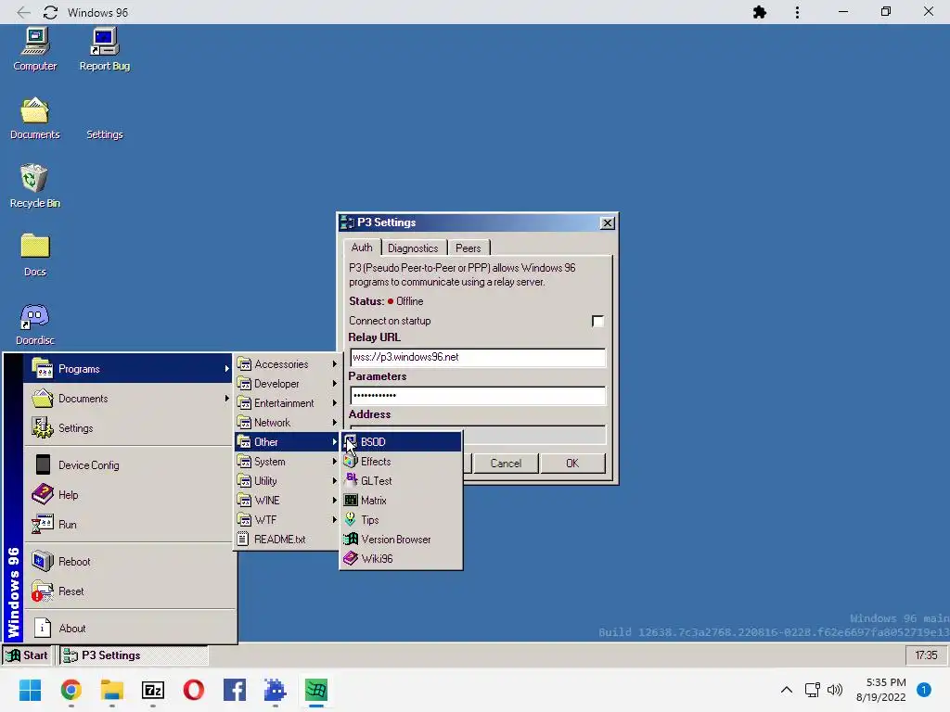Open Google Chrome from the taskbar
Image resolution: width=950 pixels, height=712 pixels.
tap(71, 690)
